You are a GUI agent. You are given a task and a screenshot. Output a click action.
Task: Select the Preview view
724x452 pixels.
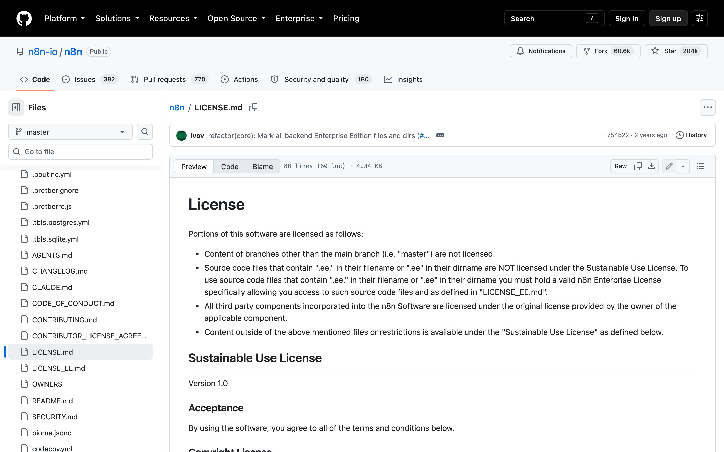[x=194, y=166]
